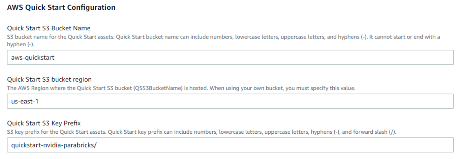This screenshot has width=459, height=159.
Task: Click the Quick Start S3 Key Prefix label
Action: [44, 124]
